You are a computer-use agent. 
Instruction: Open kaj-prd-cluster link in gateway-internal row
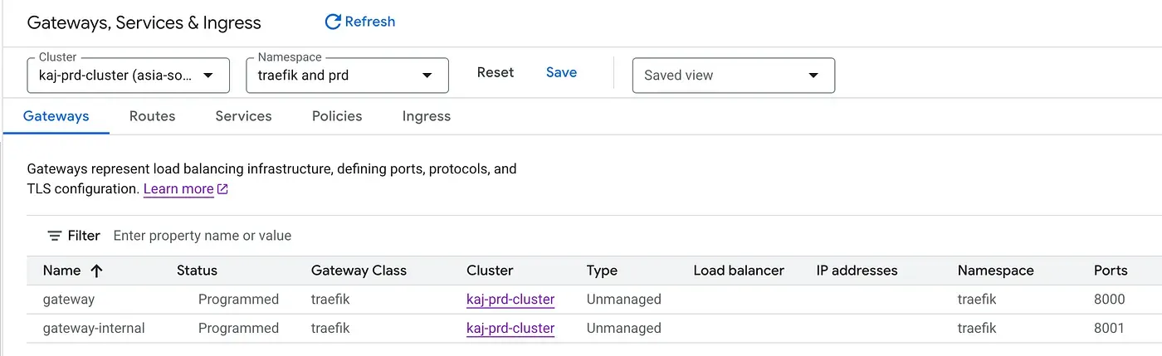click(x=510, y=329)
